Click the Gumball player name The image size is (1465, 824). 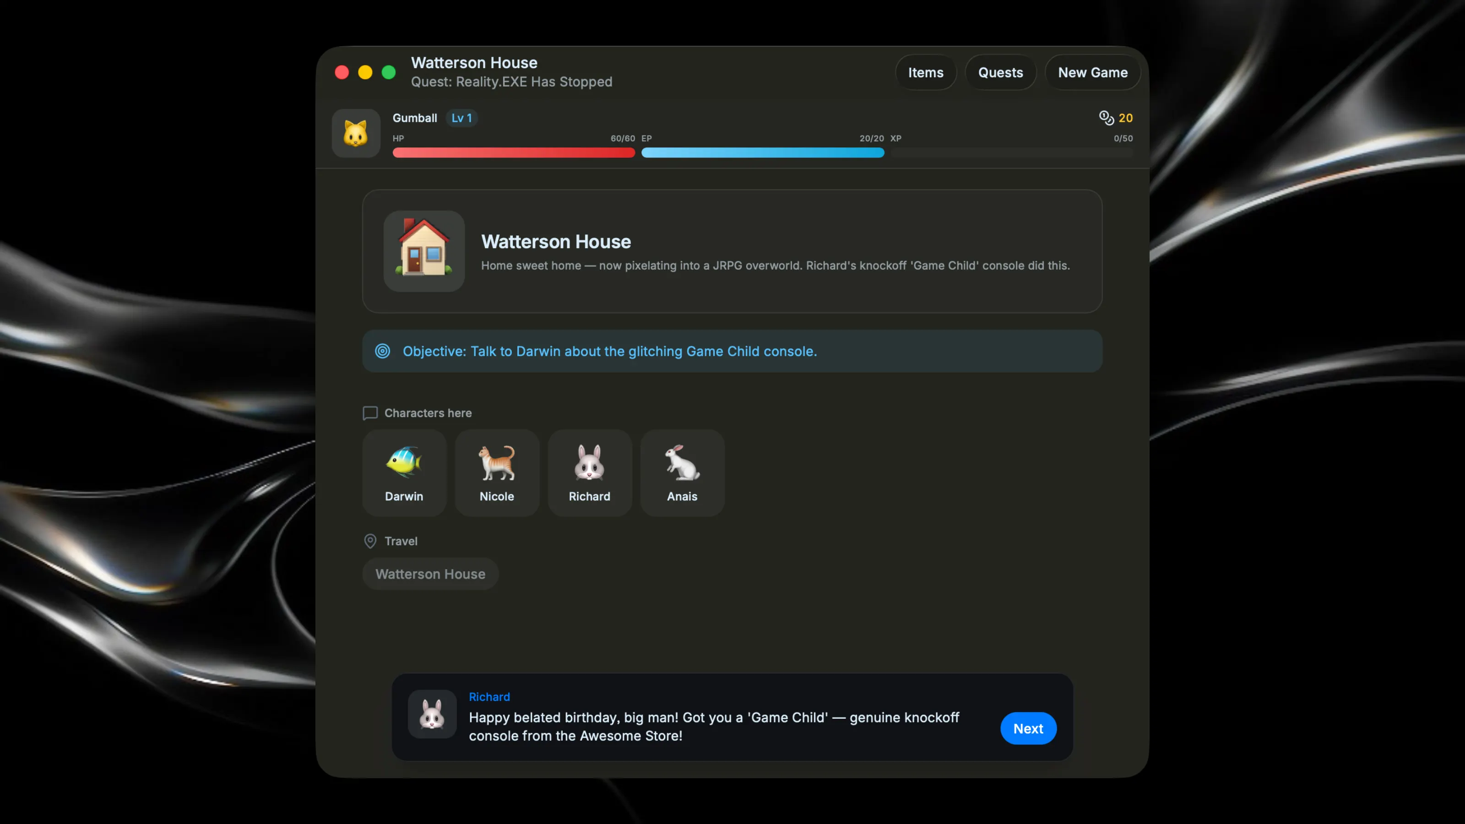[x=415, y=118]
